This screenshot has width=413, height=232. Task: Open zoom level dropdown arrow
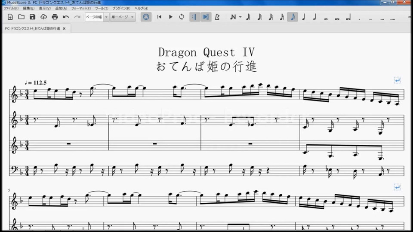pos(106,17)
